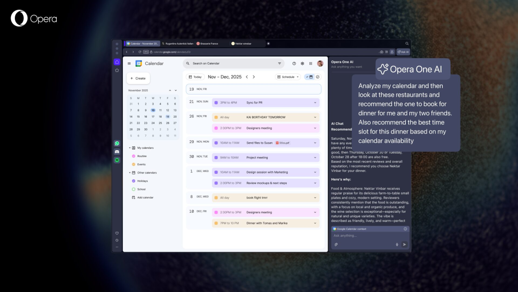
Task: Click the microphone icon in the AI panel
Action: tap(397, 244)
